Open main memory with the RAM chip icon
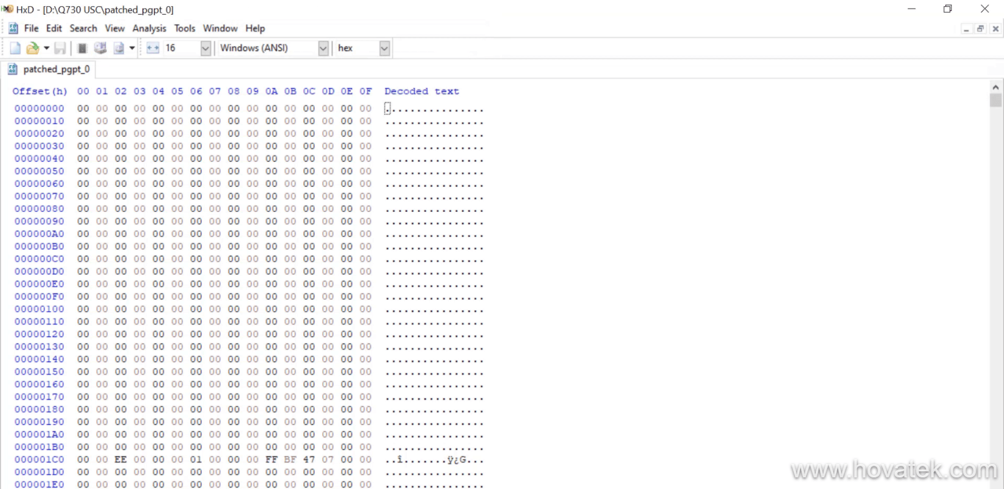Viewport: 1004px width, 489px height. pos(82,48)
